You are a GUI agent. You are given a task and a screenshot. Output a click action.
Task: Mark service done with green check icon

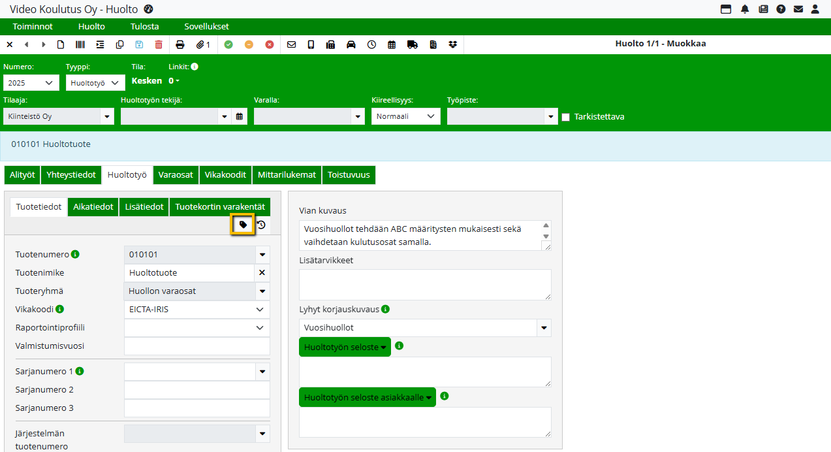[228, 44]
